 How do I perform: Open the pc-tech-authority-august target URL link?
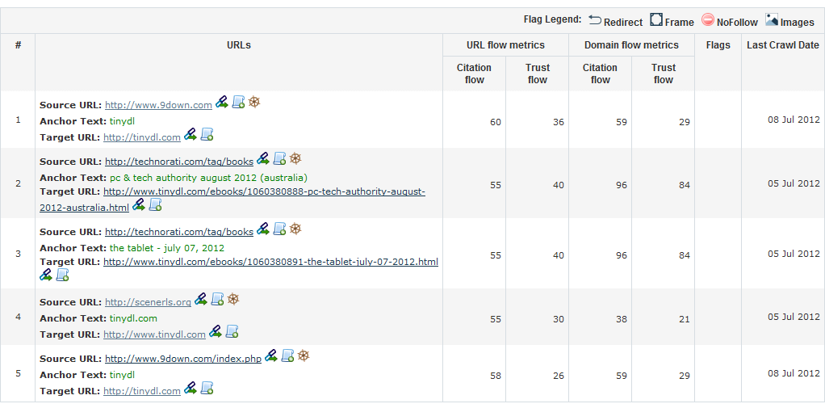pyautogui.click(x=232, y=200)
